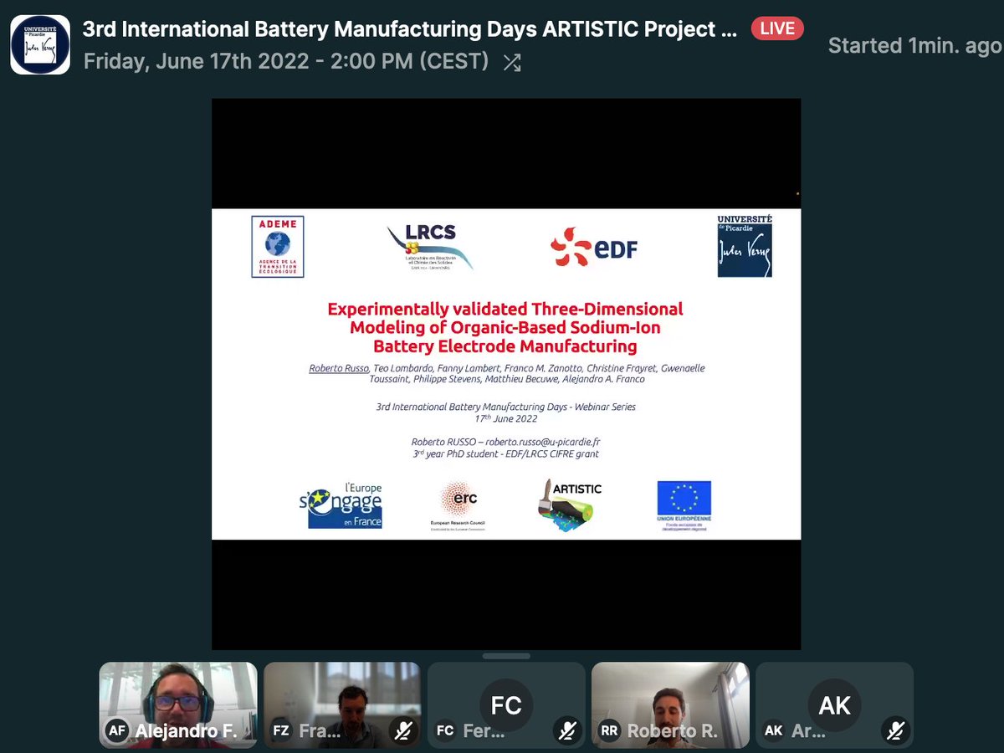
Task: Click the name label 'Roberto R.'
Action: click(673, 731)
